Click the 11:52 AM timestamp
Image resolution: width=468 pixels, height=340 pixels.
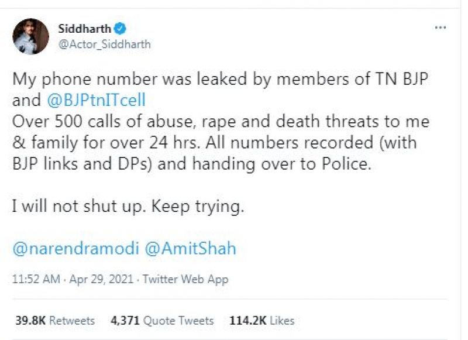click(x=36, y=279)
